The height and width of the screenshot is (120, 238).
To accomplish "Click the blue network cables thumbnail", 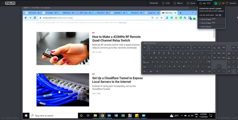I will [x=63, y=90].
